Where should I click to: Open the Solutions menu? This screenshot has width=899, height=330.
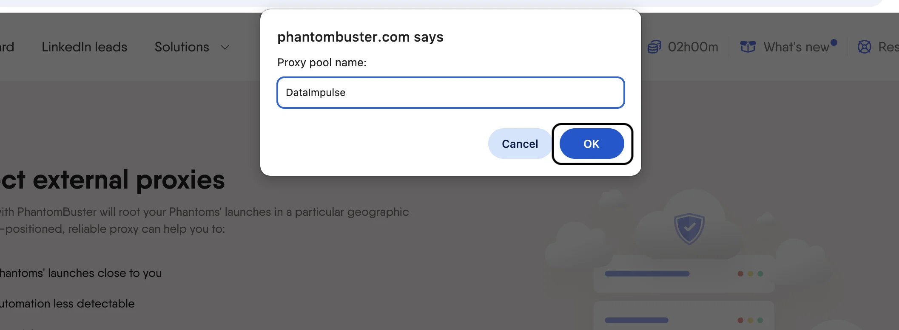182,47
